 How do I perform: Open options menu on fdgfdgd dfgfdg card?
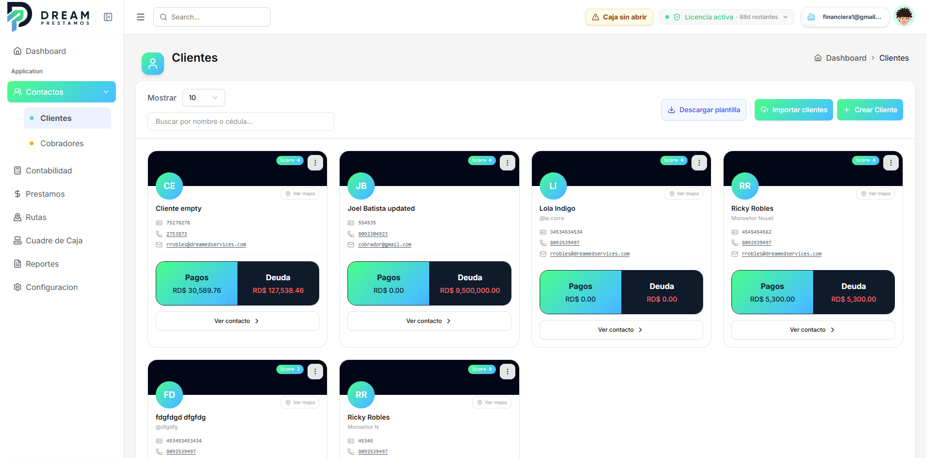315,372
